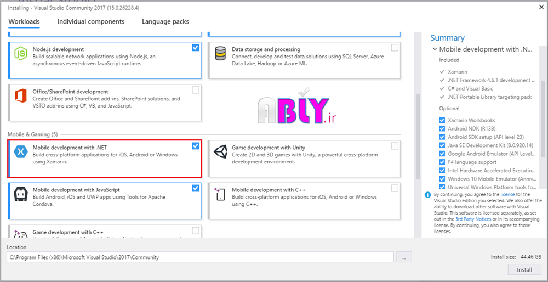Close the installer window
548x282 pixels.
(x=541, y=6)
